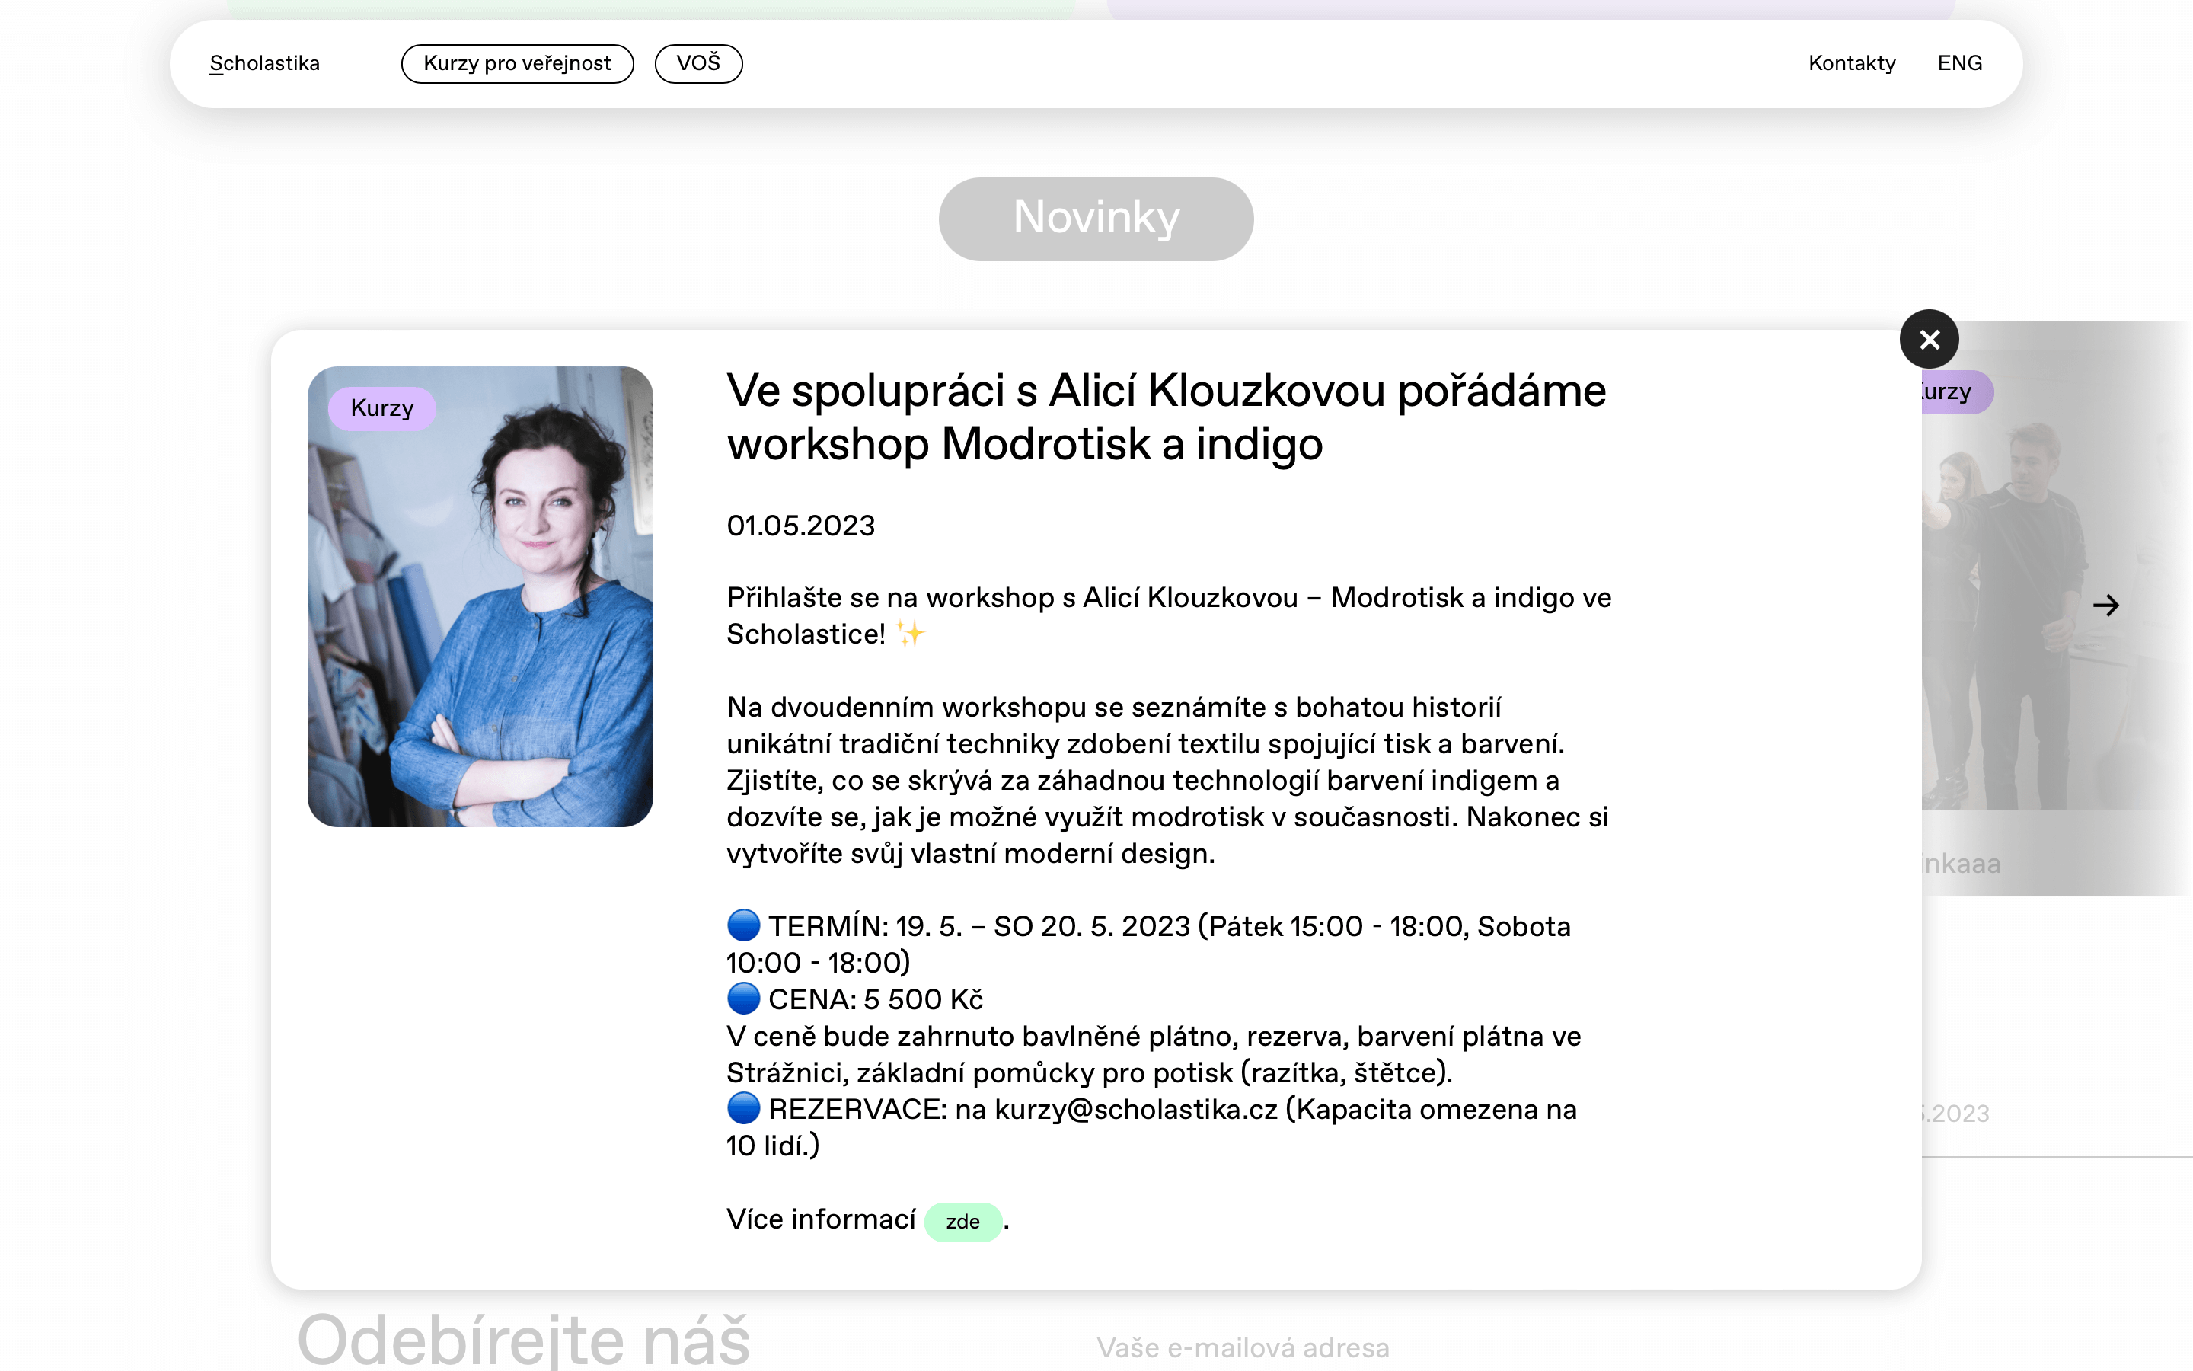Switch language to ENG
The image size is (2193, 1371).
coord(1960,63)
